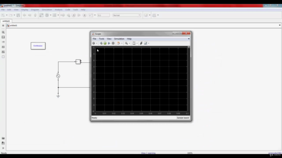Open Scope configuration properties gear icon

[x=94, y=43]
